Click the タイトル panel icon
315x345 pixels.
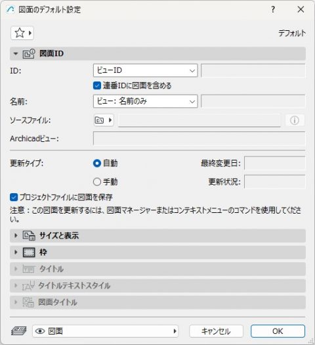tap(28, 269)
